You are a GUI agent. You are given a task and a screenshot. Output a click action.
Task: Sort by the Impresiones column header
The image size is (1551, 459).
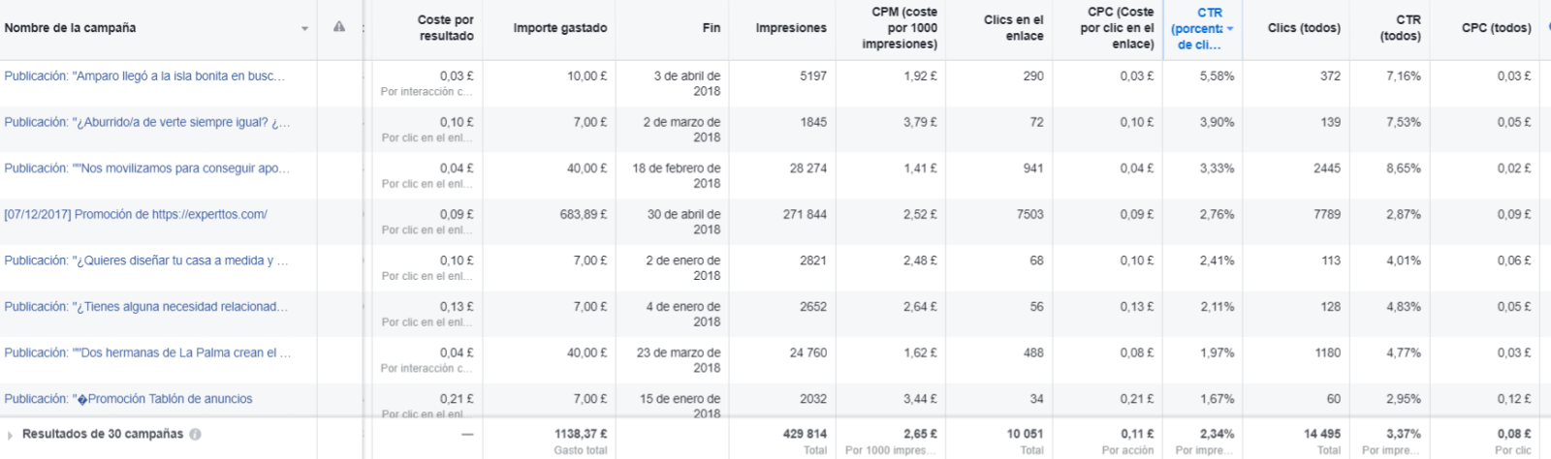(x=791, y=28)
